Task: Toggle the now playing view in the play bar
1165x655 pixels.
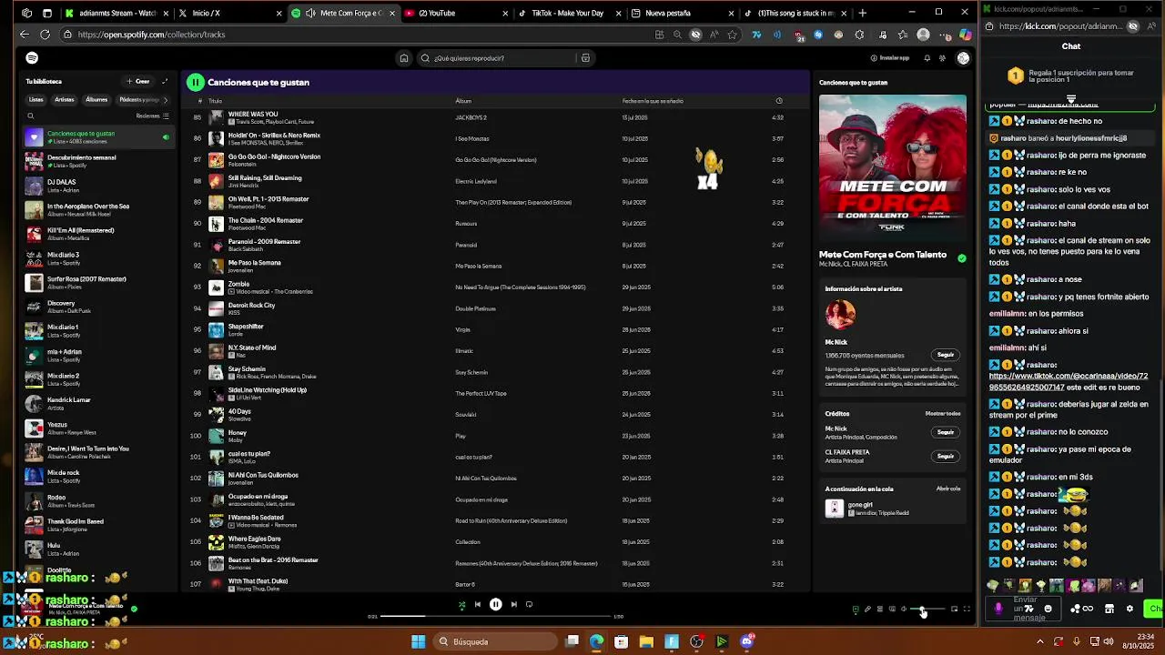Action: coord(856,609)
